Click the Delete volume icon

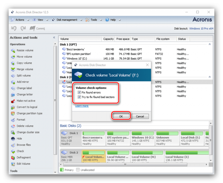pos(13,126)
